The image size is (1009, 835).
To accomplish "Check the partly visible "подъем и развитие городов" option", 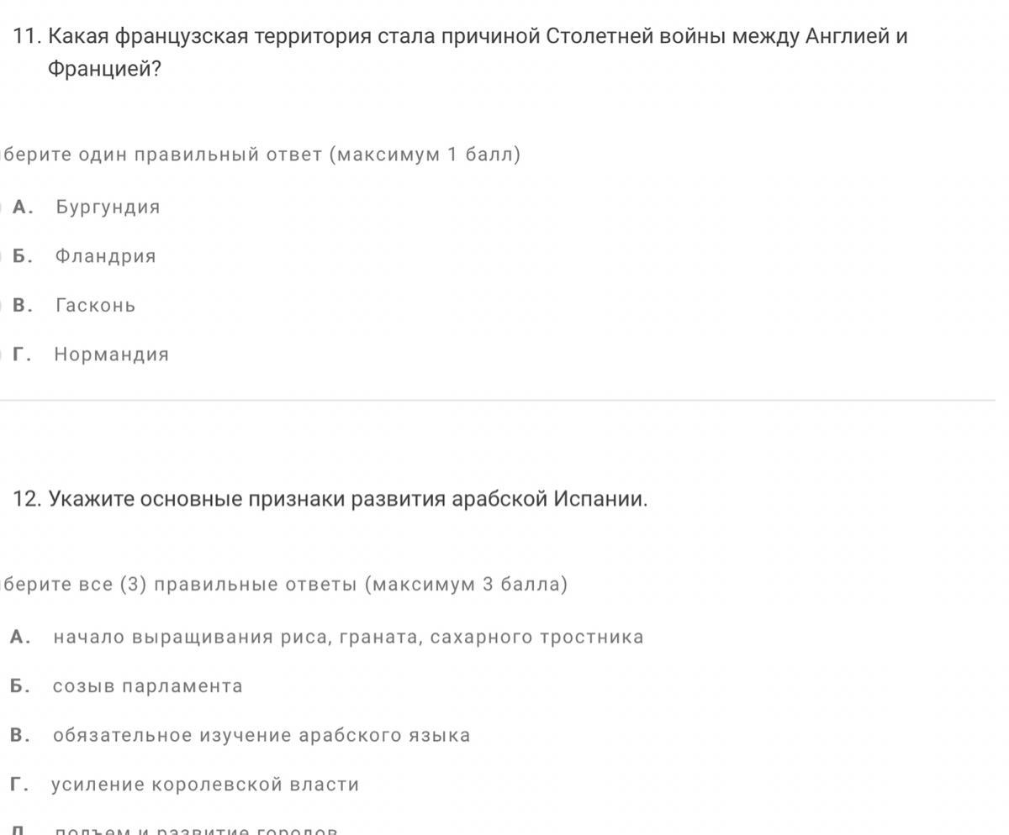I will pos(196,830).
